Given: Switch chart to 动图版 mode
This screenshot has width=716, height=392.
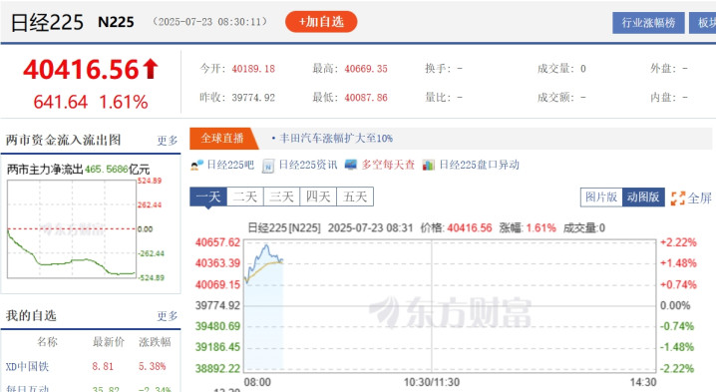Looking at the screenshot, I should [x=643, y=196].
